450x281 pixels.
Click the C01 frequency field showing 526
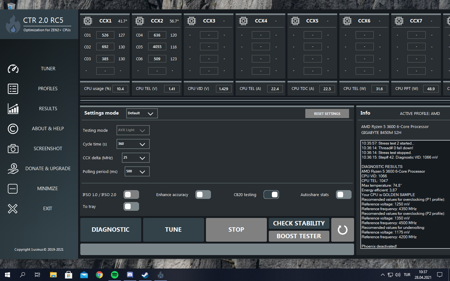[105, 35]
